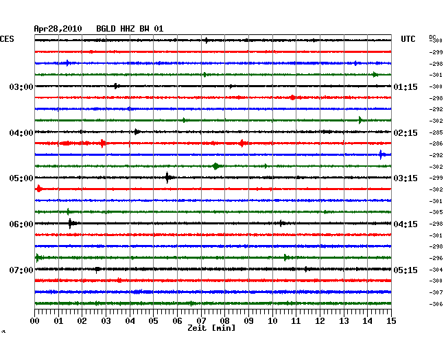The width and height of the screenshot is (446, 339).
Task: Click the black event at start of 06:00 trace
Action: click(x=71, y=223)
